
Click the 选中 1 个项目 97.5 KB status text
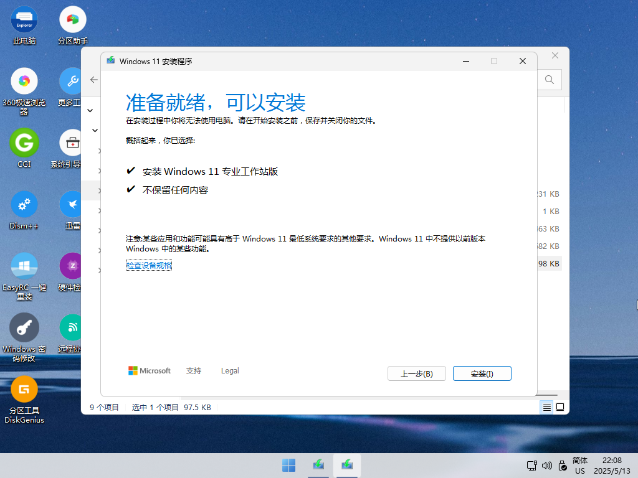[171, 407]
